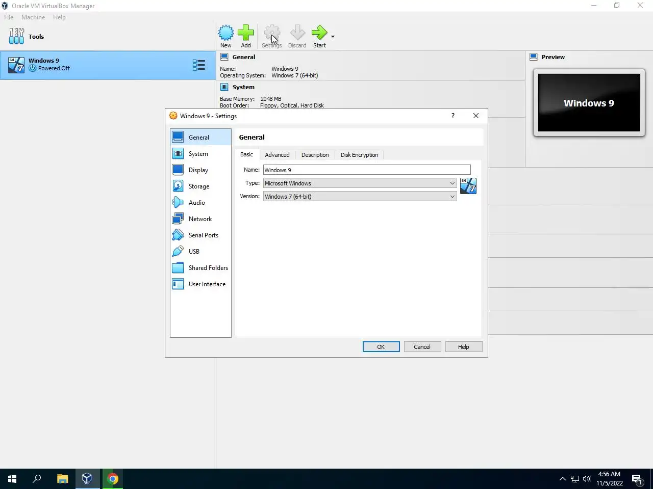The image size is (653, 489).
Task: Switch to the Description tab
Action: click(x=315, y=155)
